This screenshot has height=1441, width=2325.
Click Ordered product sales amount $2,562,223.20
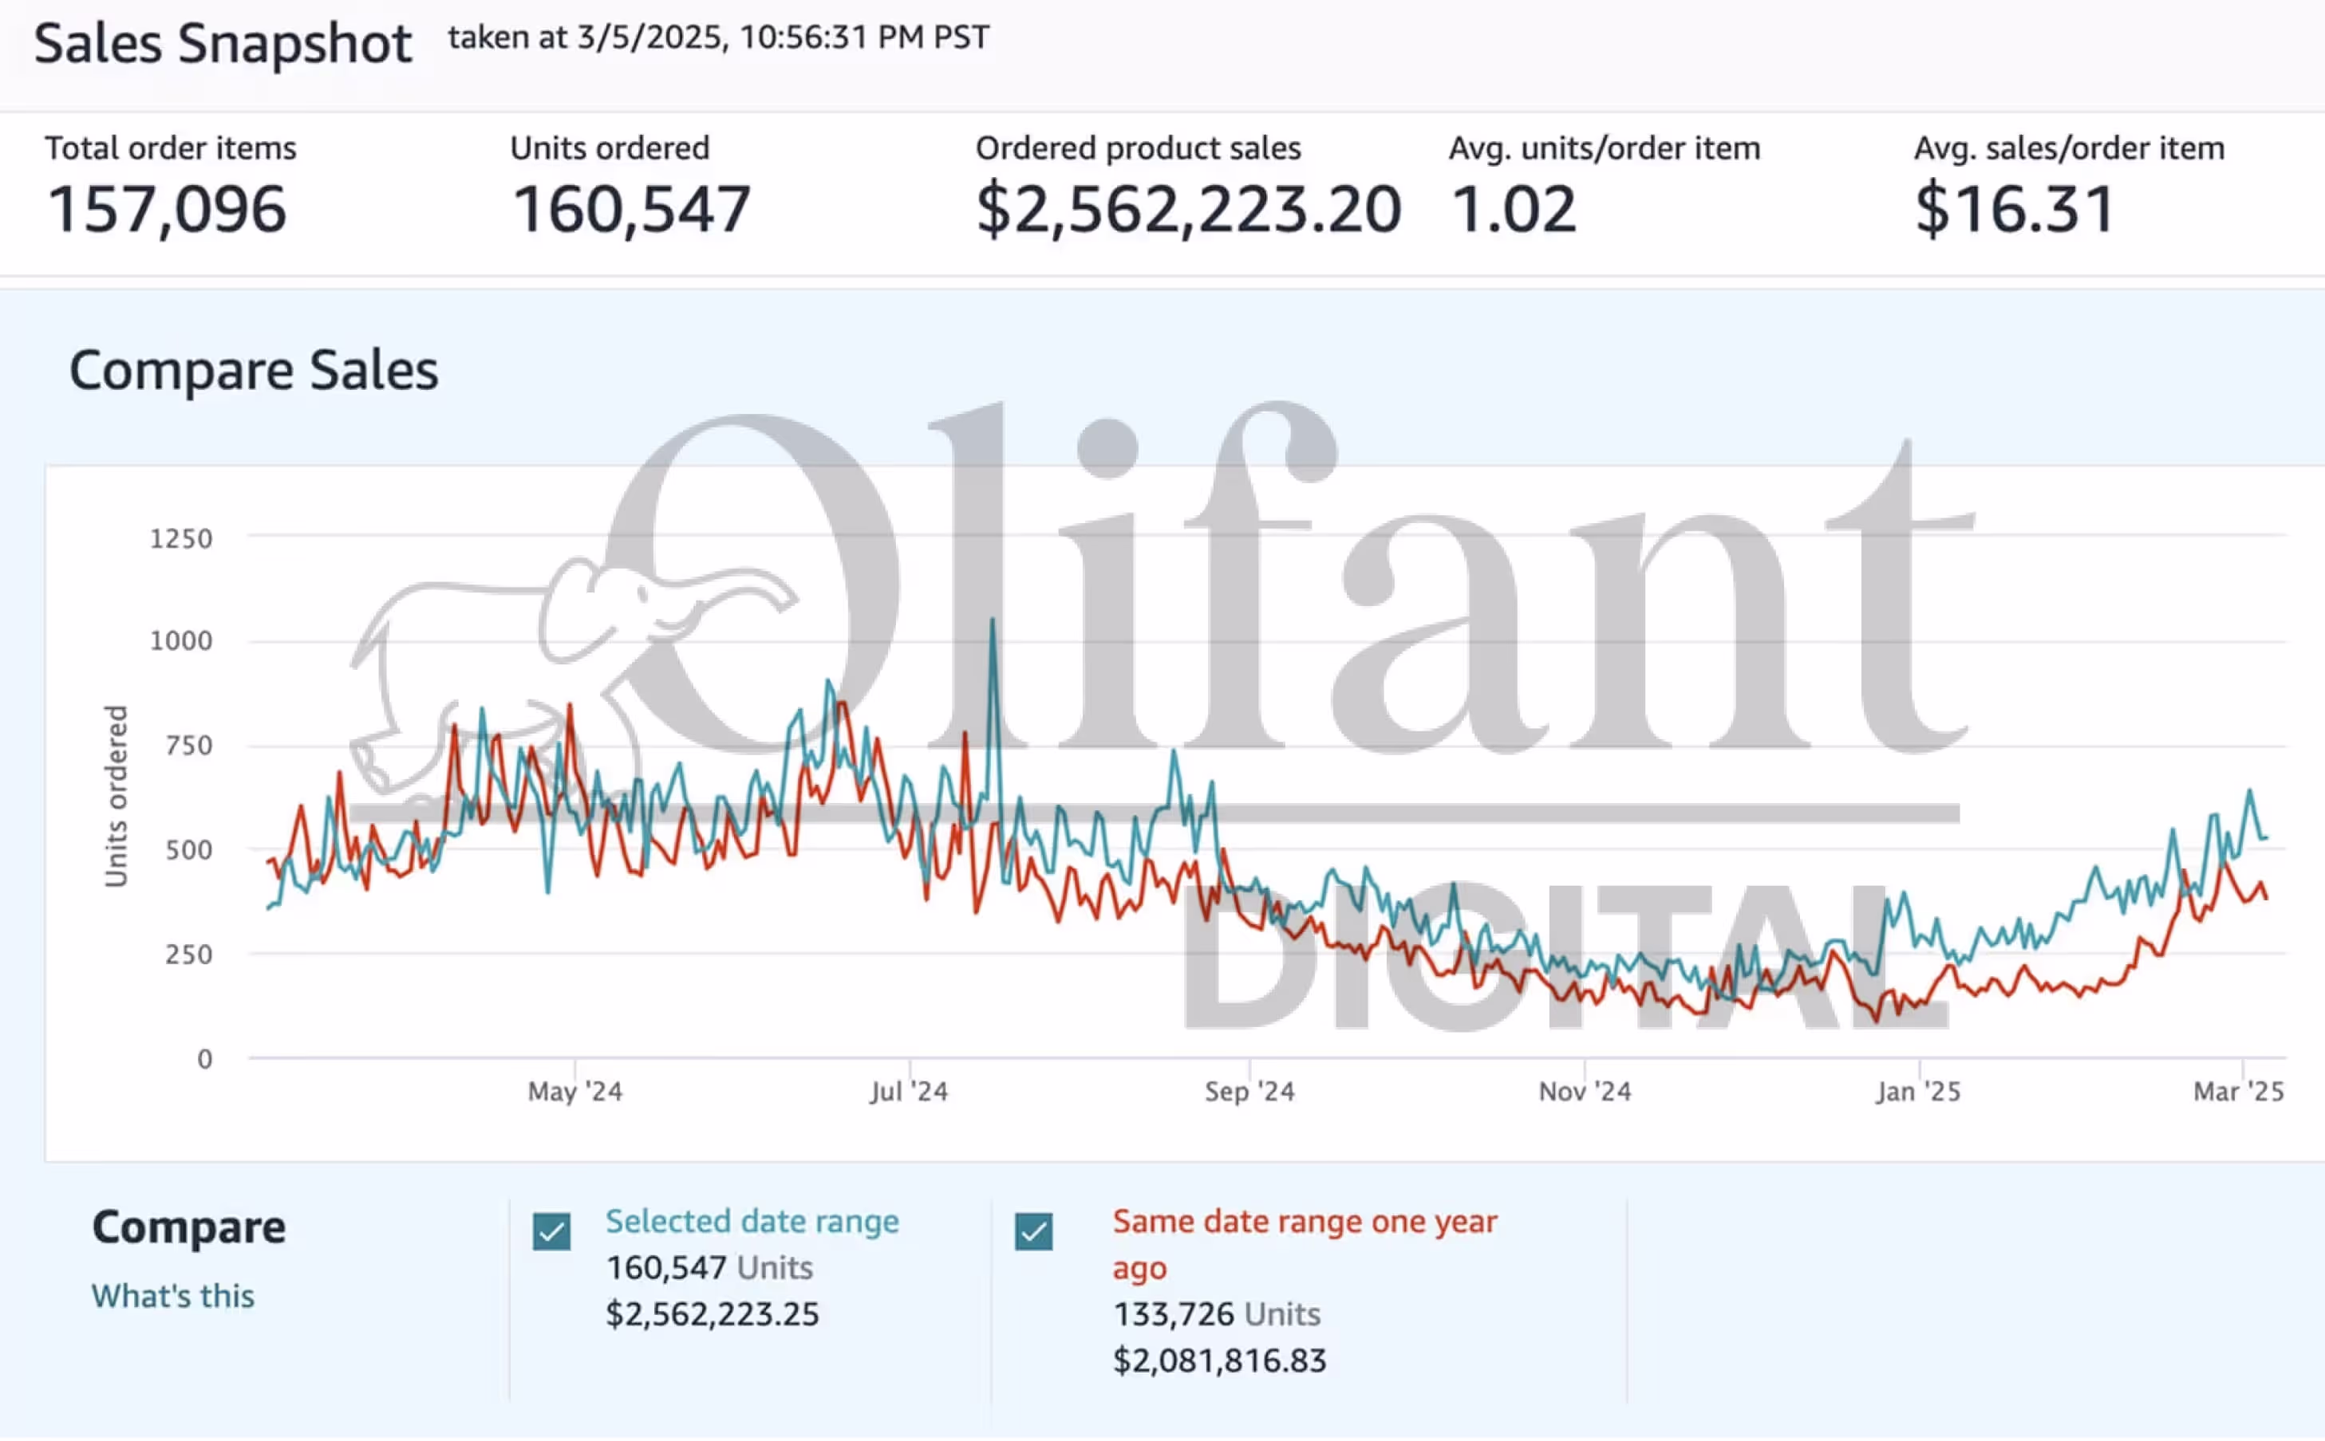click(1188, 210)
